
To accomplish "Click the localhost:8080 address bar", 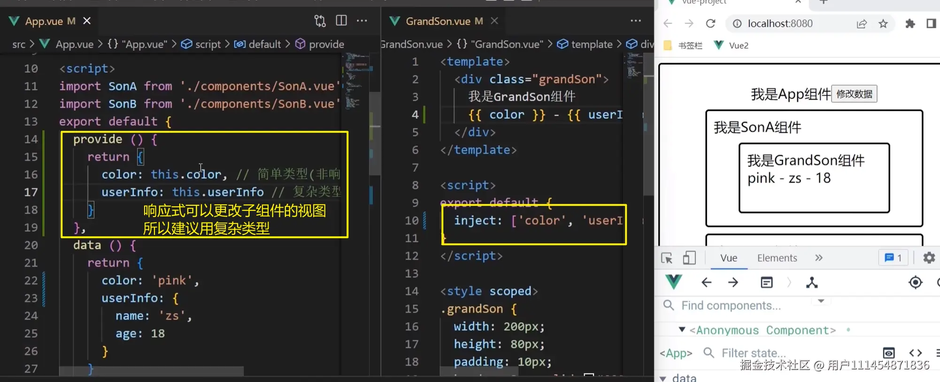I will (780, 23).
